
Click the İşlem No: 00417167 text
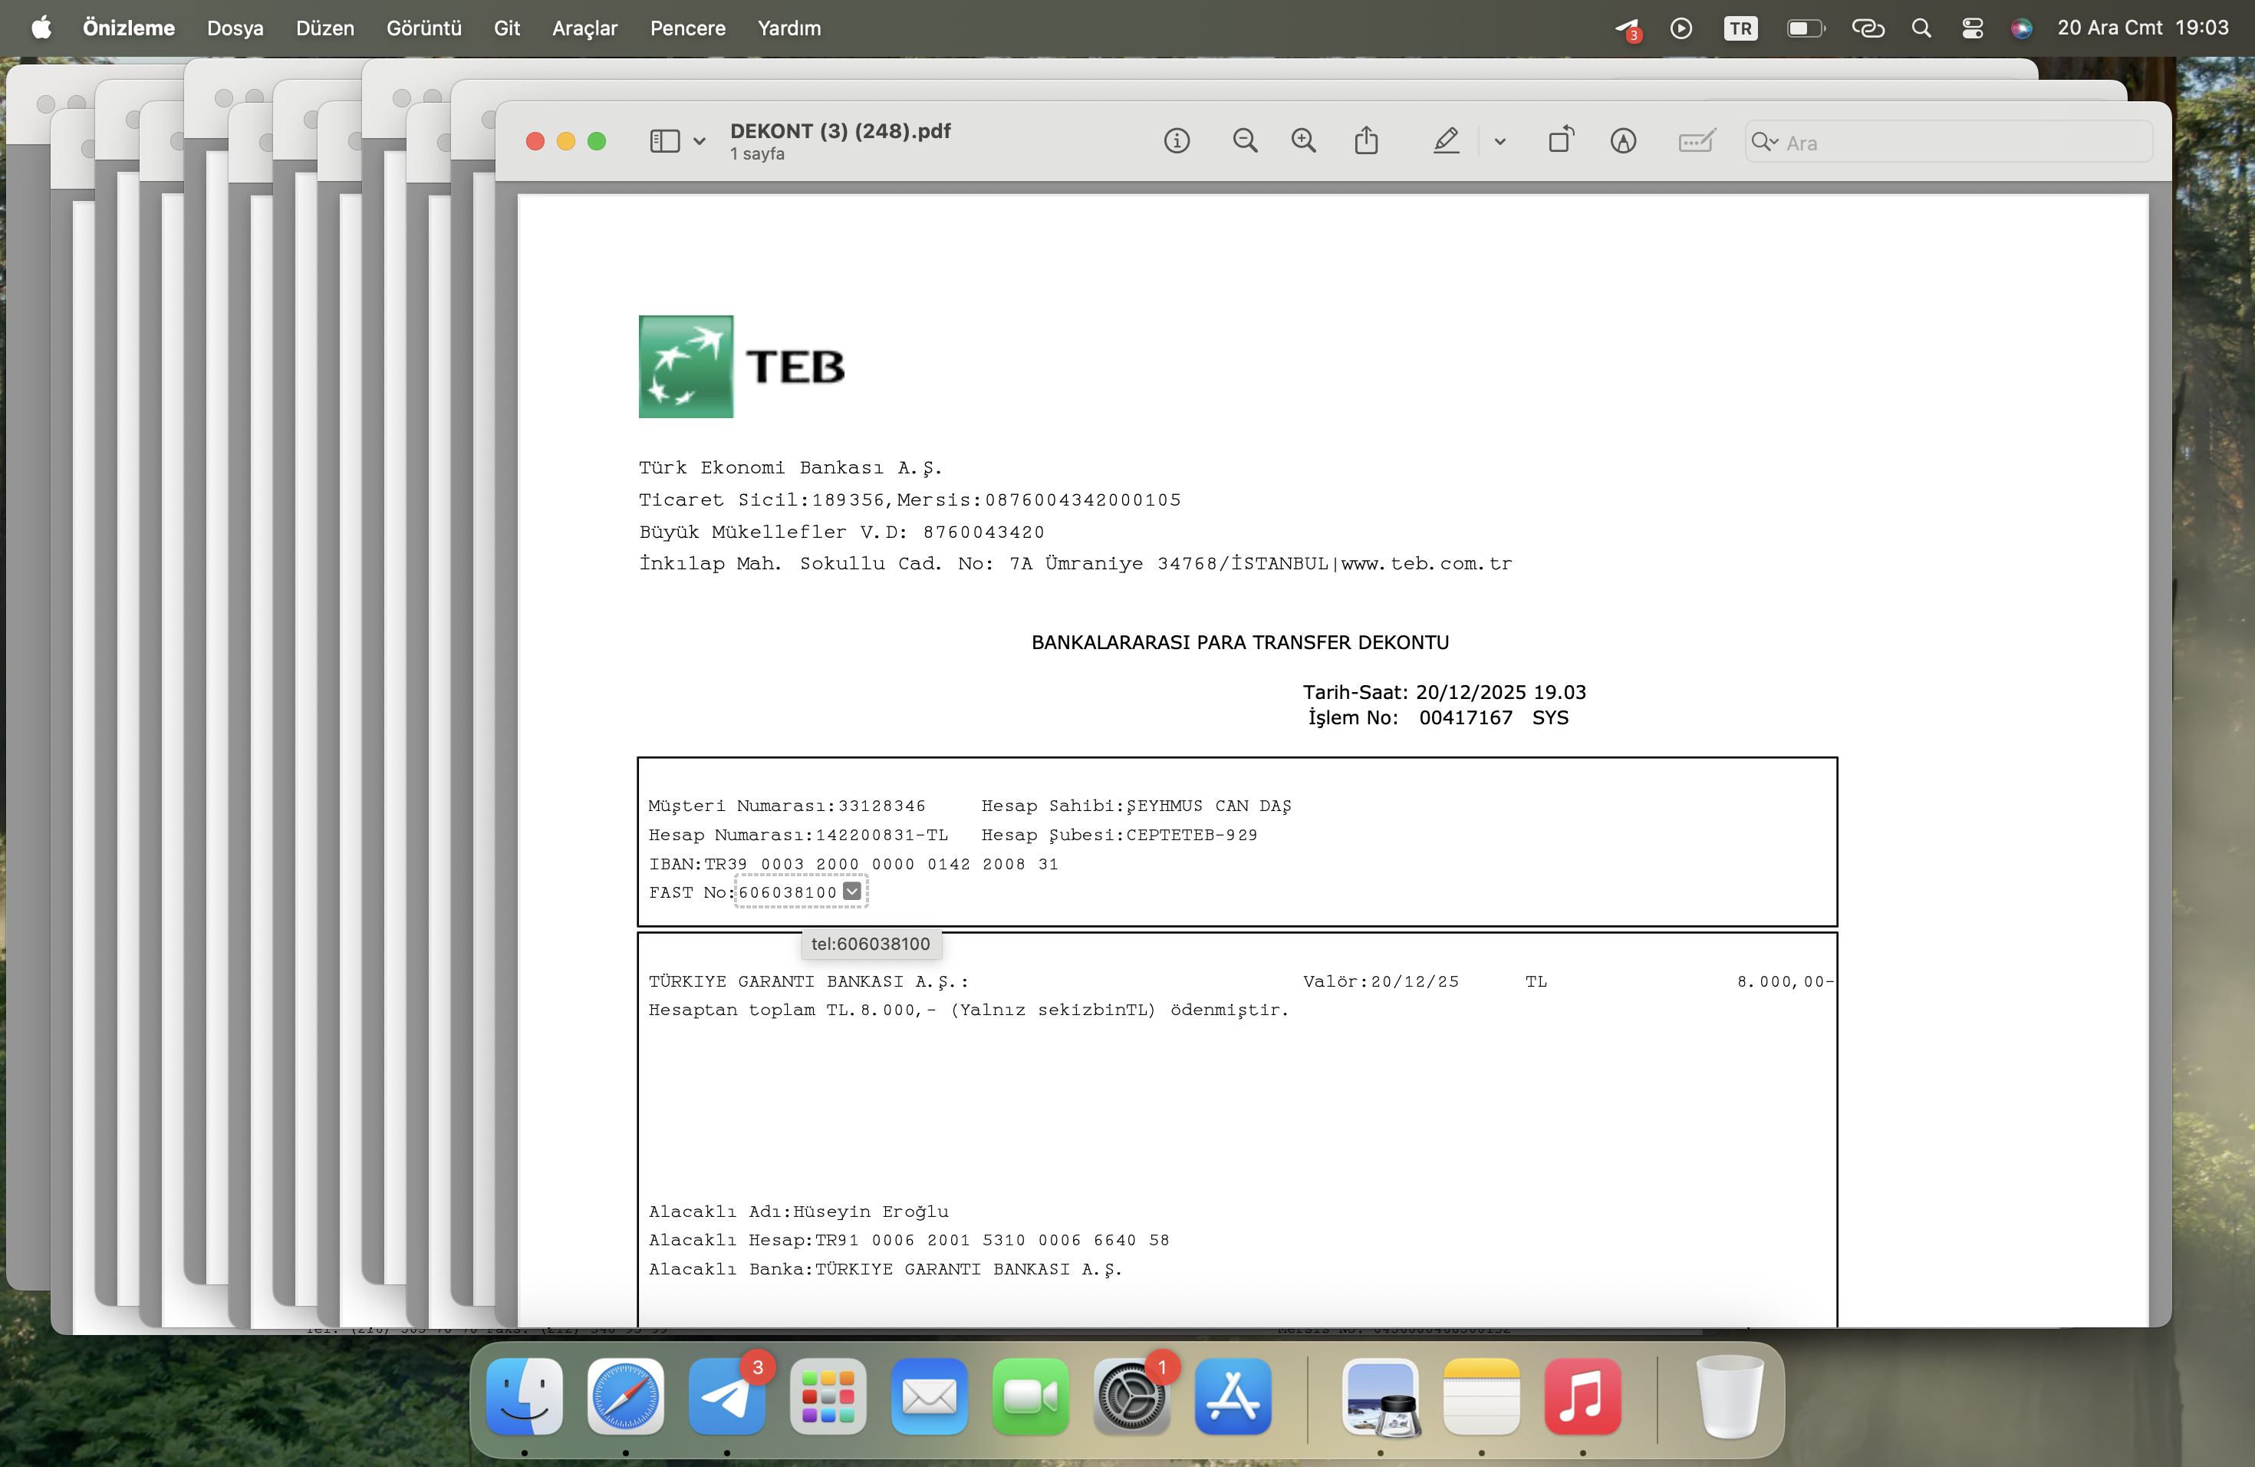[1410, 717]
